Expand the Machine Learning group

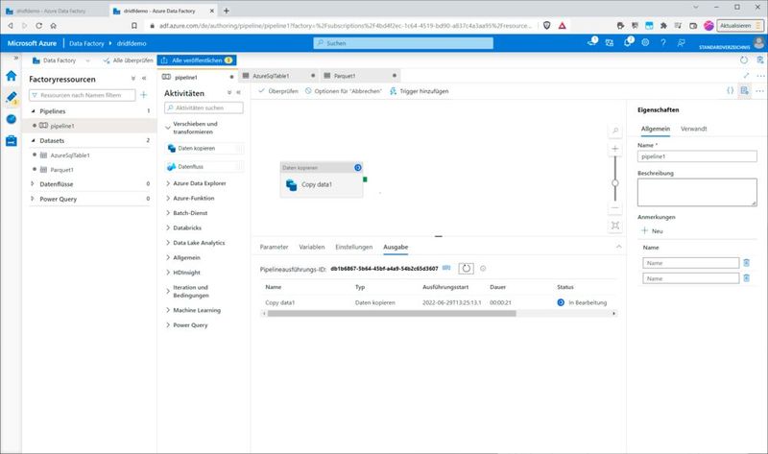click(x=168, y=310)
